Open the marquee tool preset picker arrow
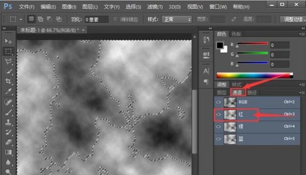 pos(21,19)
